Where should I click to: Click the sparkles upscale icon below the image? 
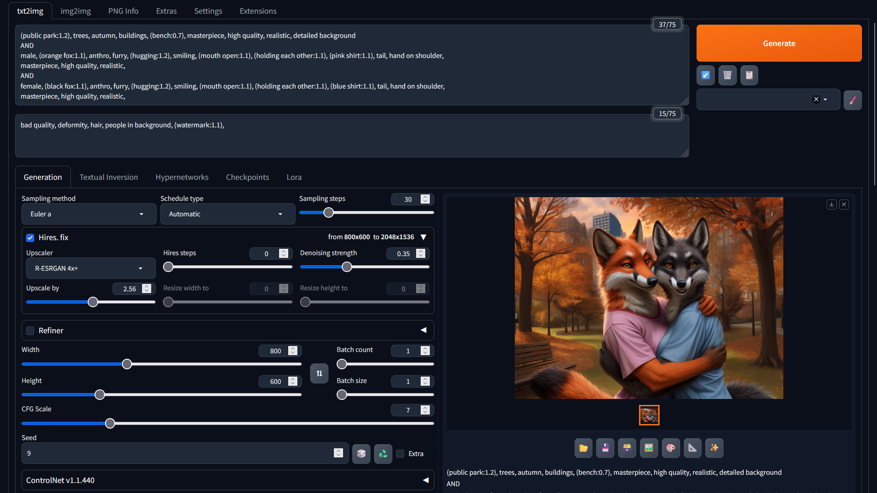[714, 448]
